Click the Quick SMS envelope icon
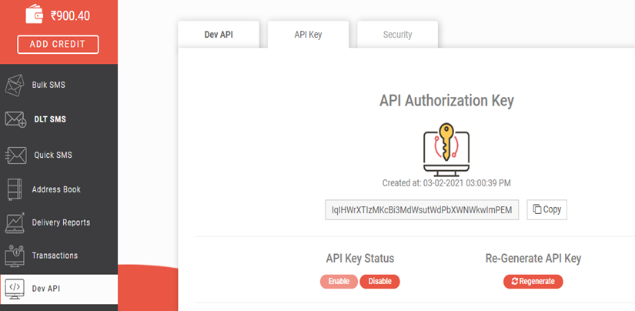This screenshot has width=635, height=311. (15, 155)
